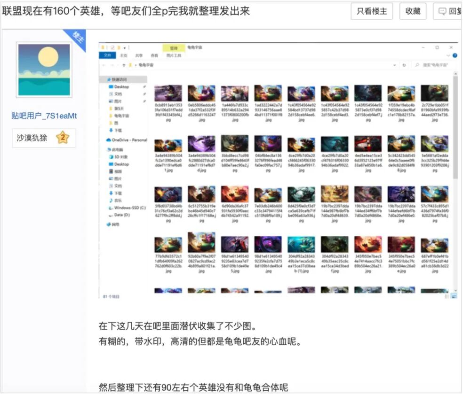
Task: Select image 0cb8913eb1353 thumbnail
Action: coord(168,93)
